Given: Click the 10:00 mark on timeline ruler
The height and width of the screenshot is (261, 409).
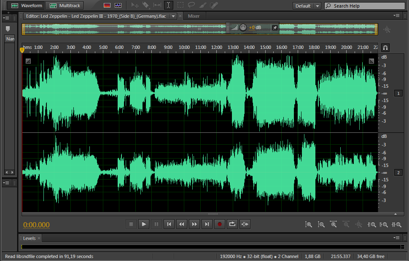Looking at the screenshot, I should (184, 47).
